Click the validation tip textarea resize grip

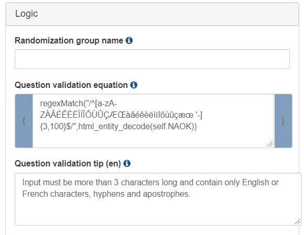[x=298, y=221]
